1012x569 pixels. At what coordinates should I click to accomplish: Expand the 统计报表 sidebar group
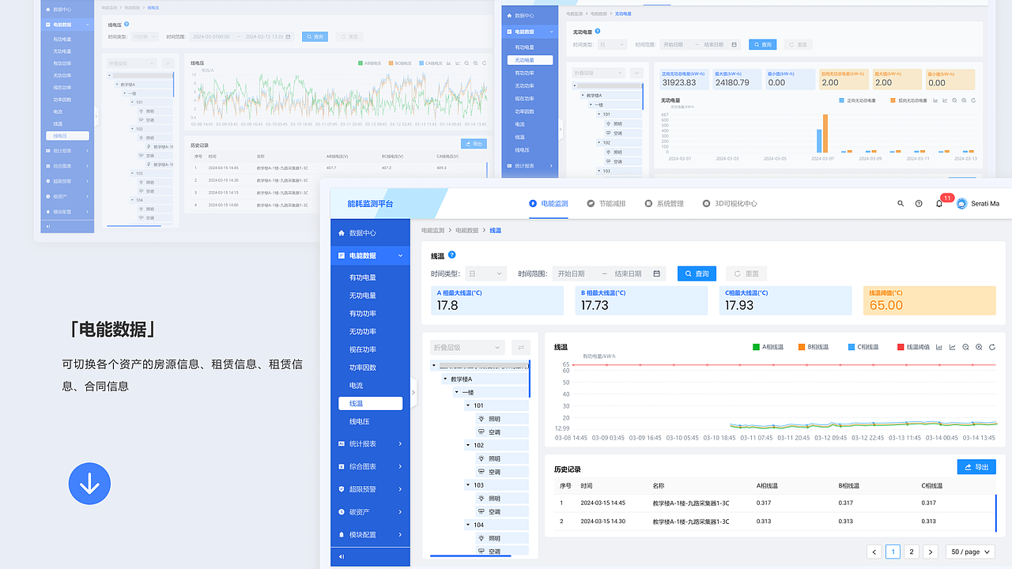click(370, 444)
